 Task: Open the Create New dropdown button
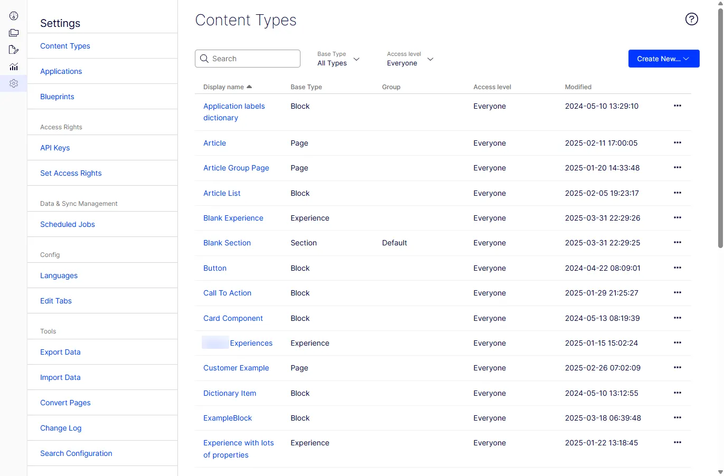pos(664,59)
